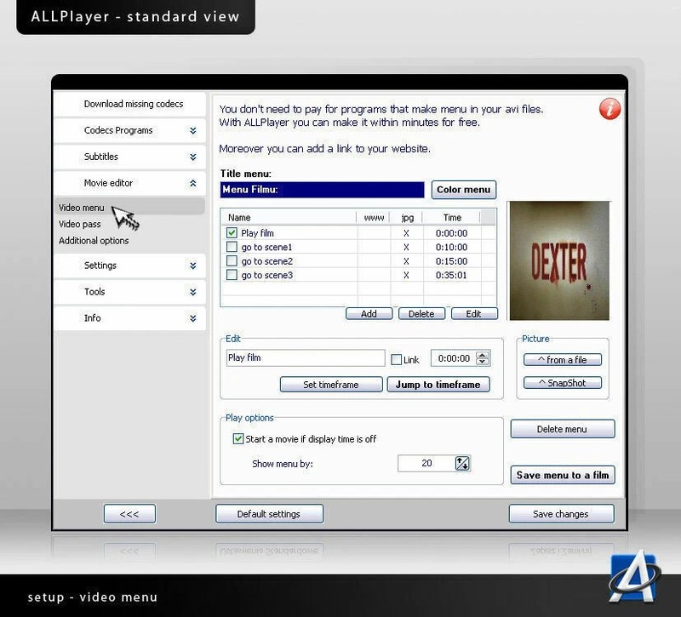The height and width of the screenshot is (617, 681).
Task: Click the Delete menu button
Action: 562,429
